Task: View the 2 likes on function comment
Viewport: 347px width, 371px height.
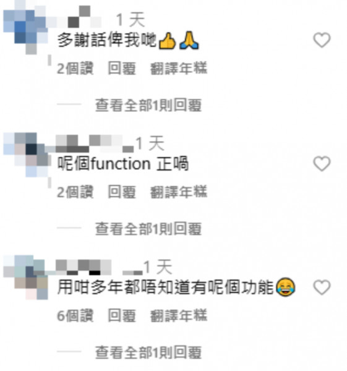Action: [x=75, y=192]
